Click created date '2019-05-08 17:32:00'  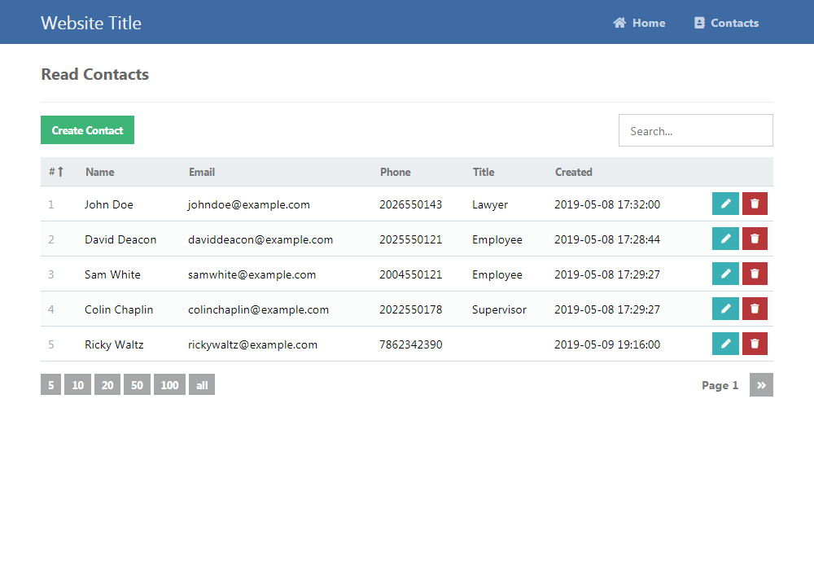(x=607, y=204)
